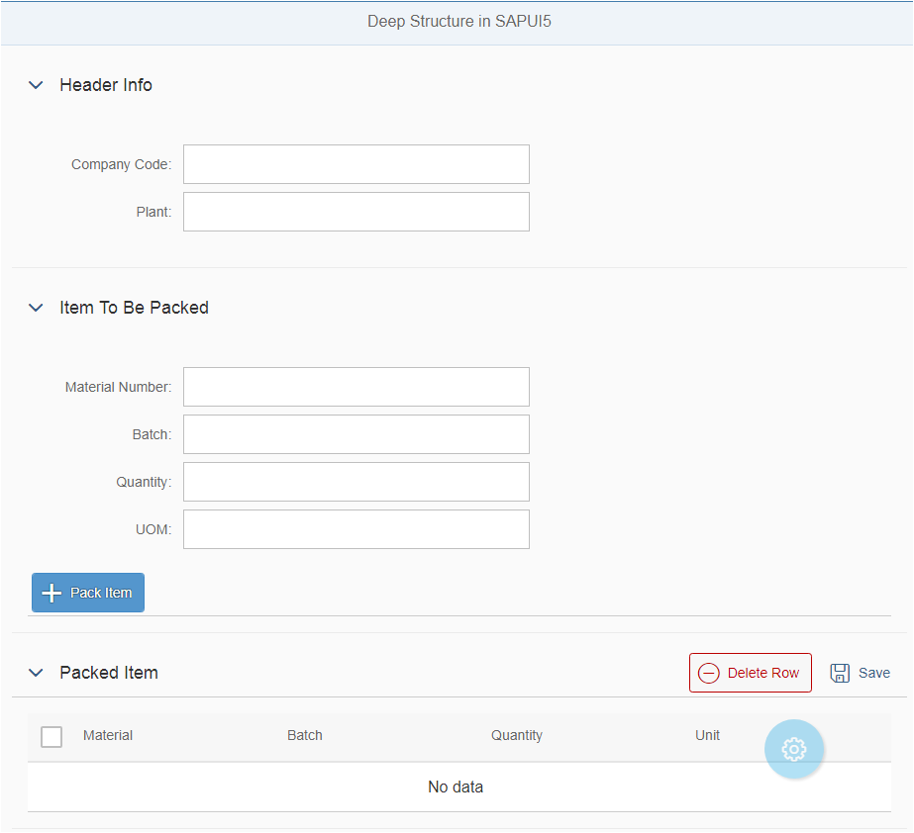914x833 pixels.
Task: Collapse the Header Info section
Action: 36,85
